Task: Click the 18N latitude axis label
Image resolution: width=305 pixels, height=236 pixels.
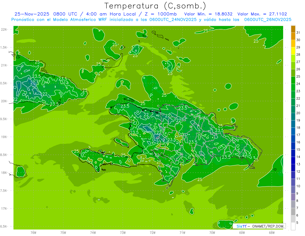Action: click(x=4, y=173)
